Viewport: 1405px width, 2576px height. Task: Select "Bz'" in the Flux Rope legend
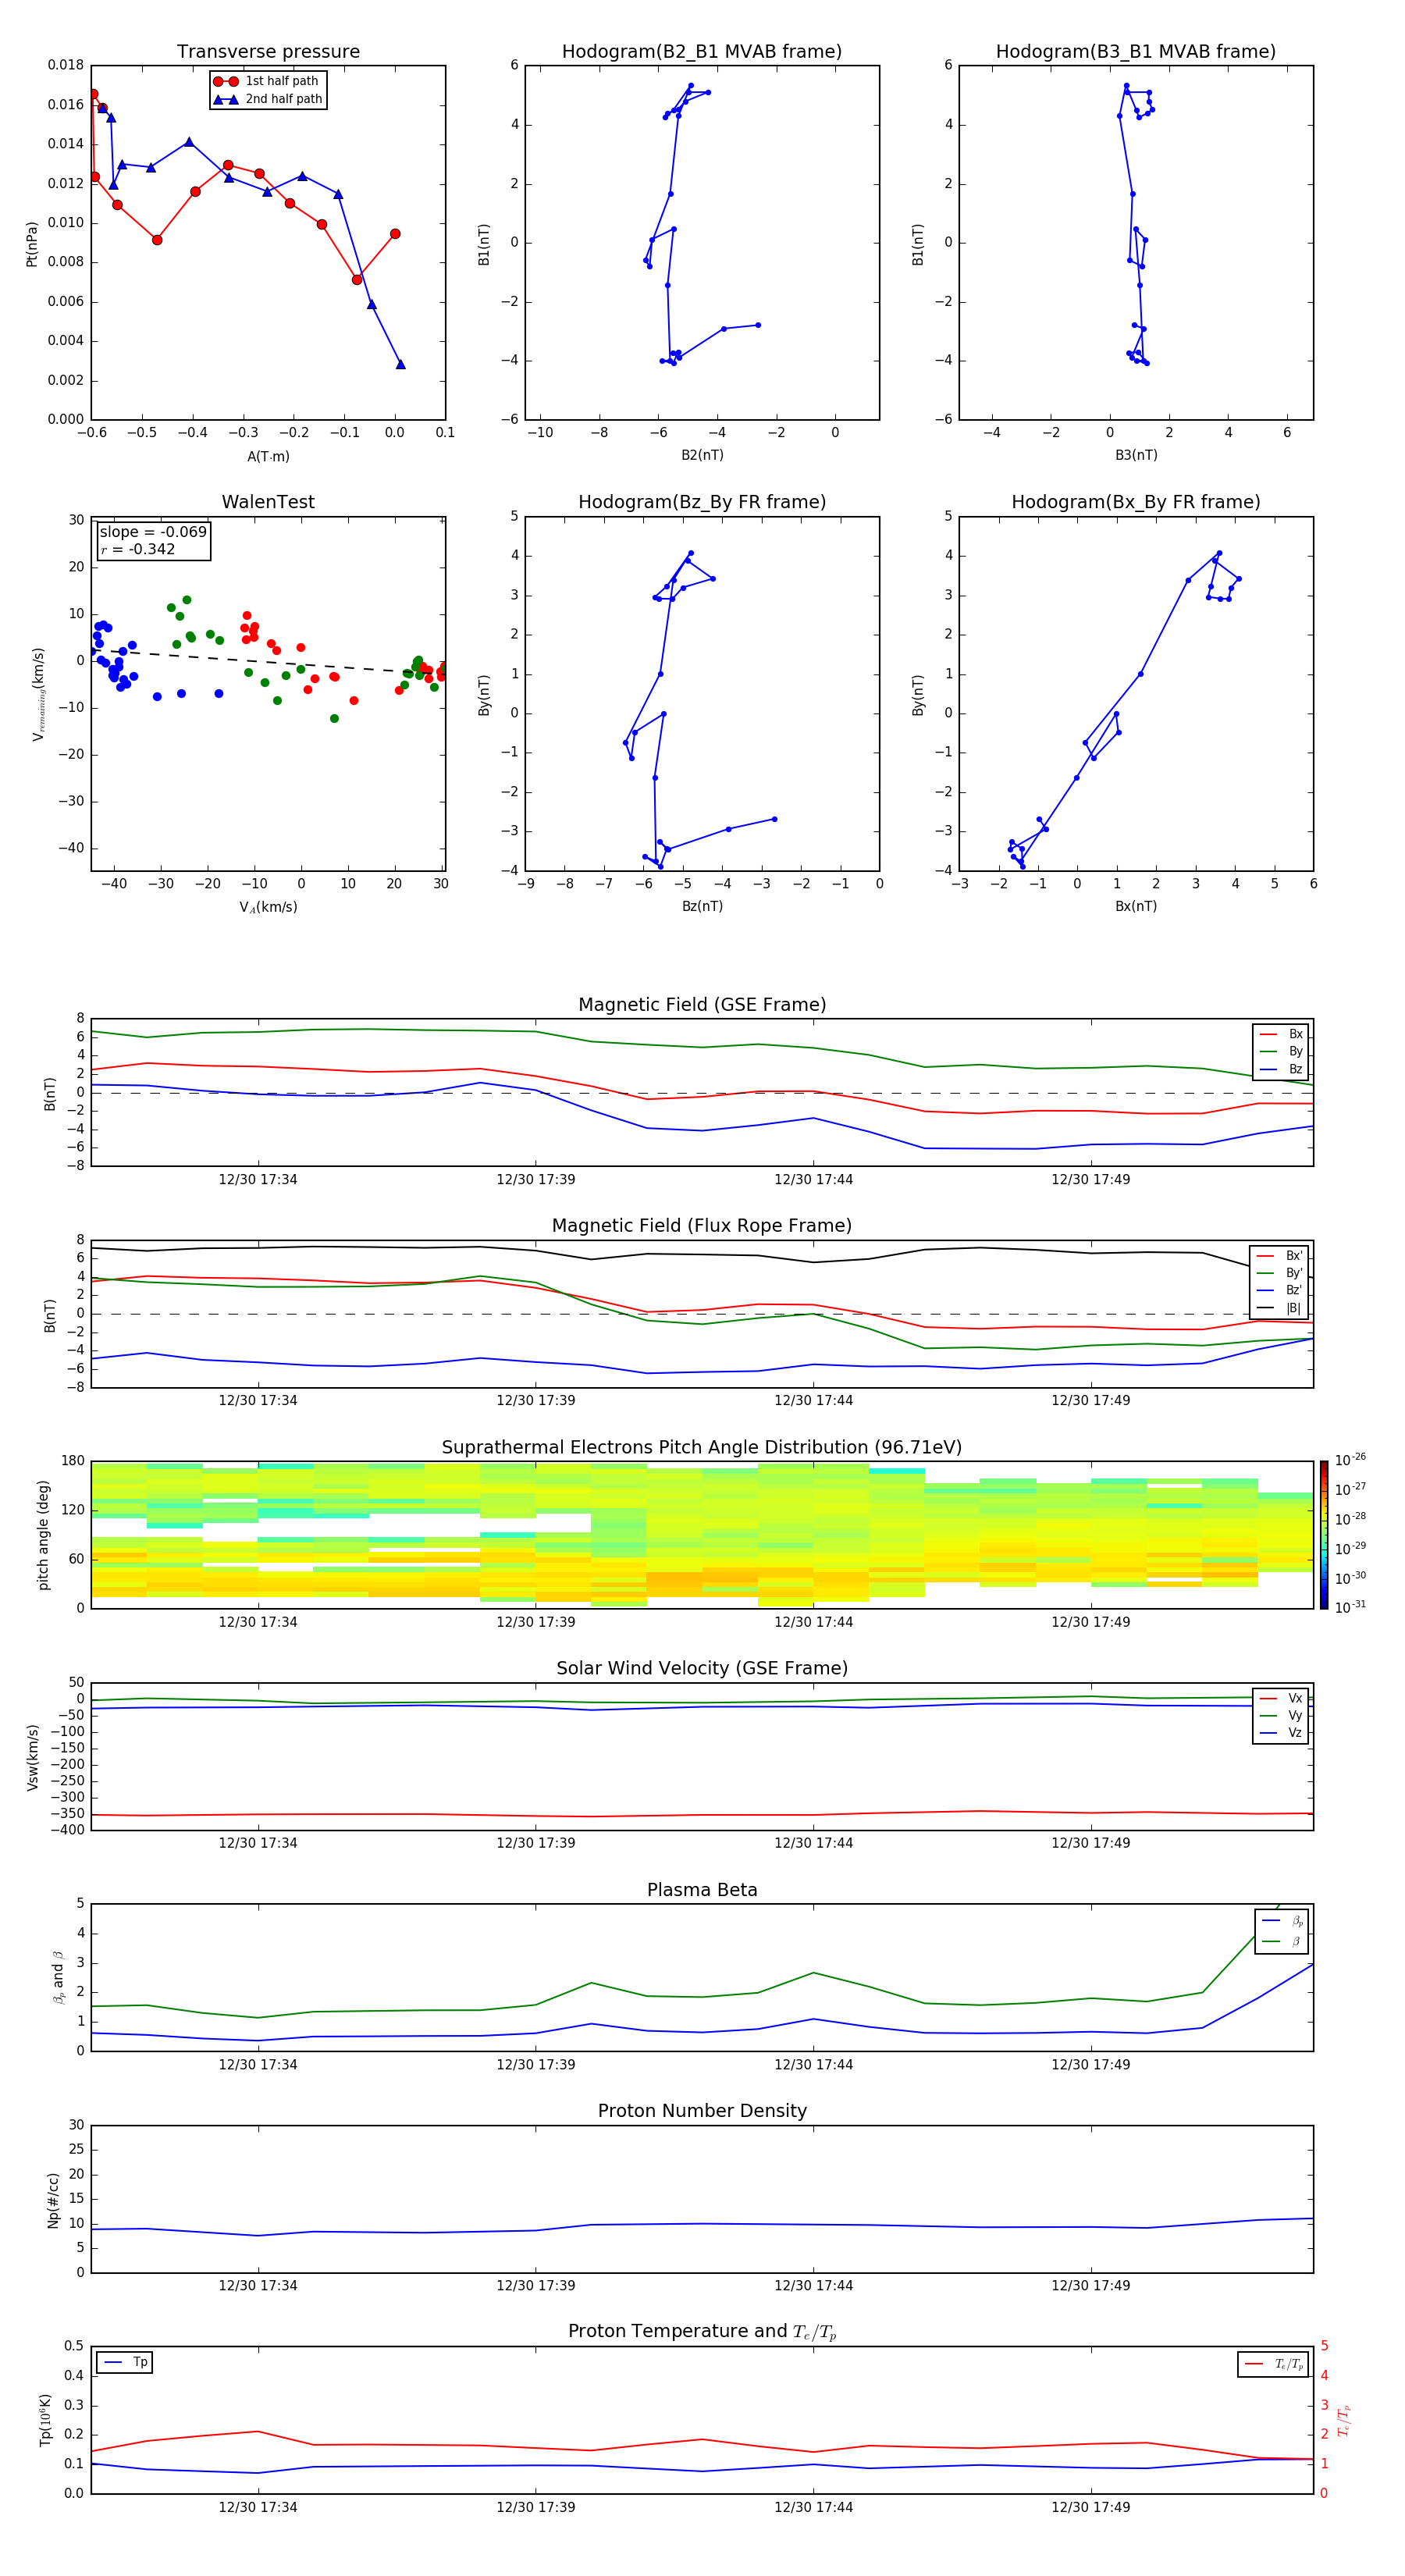pos(1280,1290)
